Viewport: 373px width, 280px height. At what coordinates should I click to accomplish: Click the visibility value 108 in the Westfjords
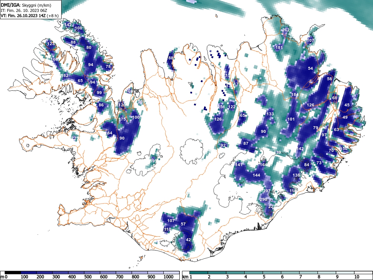point(78,28)
